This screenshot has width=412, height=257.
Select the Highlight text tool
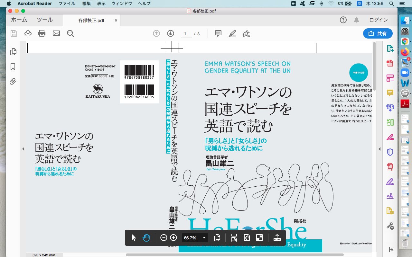pyautogui.click(x=232, y=33)
